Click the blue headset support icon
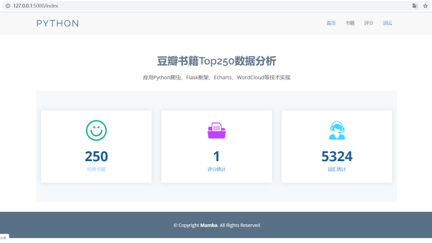The image size is (432, 243). pyautogui.click(x=337, y=131)
